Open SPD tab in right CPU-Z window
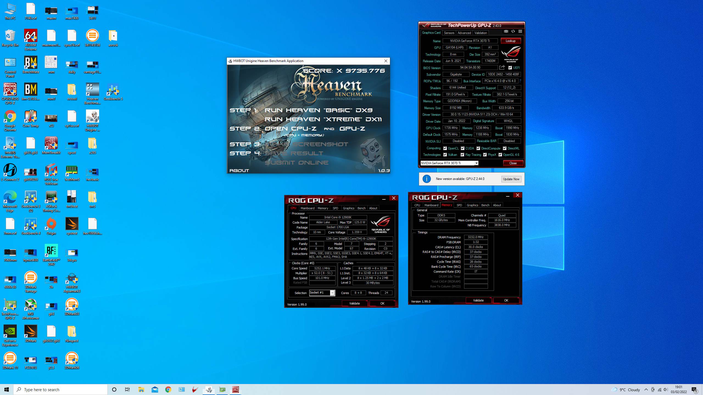This screenshot has width=703, height=395. 459,205
